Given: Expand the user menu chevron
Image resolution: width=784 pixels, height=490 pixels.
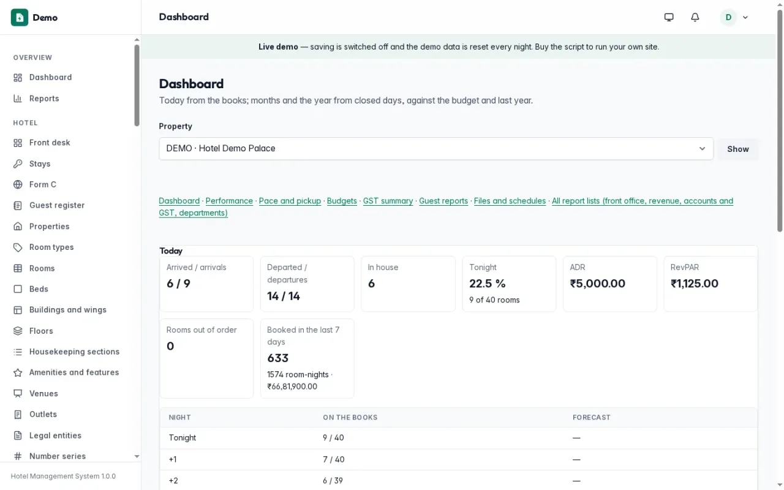Looking at the screenshot, I should point(745,17).
